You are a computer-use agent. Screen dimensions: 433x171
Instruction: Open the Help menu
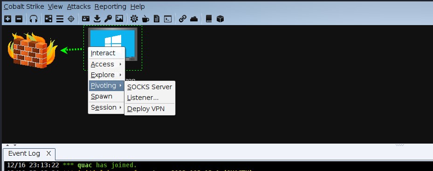(x=137, y=7)
